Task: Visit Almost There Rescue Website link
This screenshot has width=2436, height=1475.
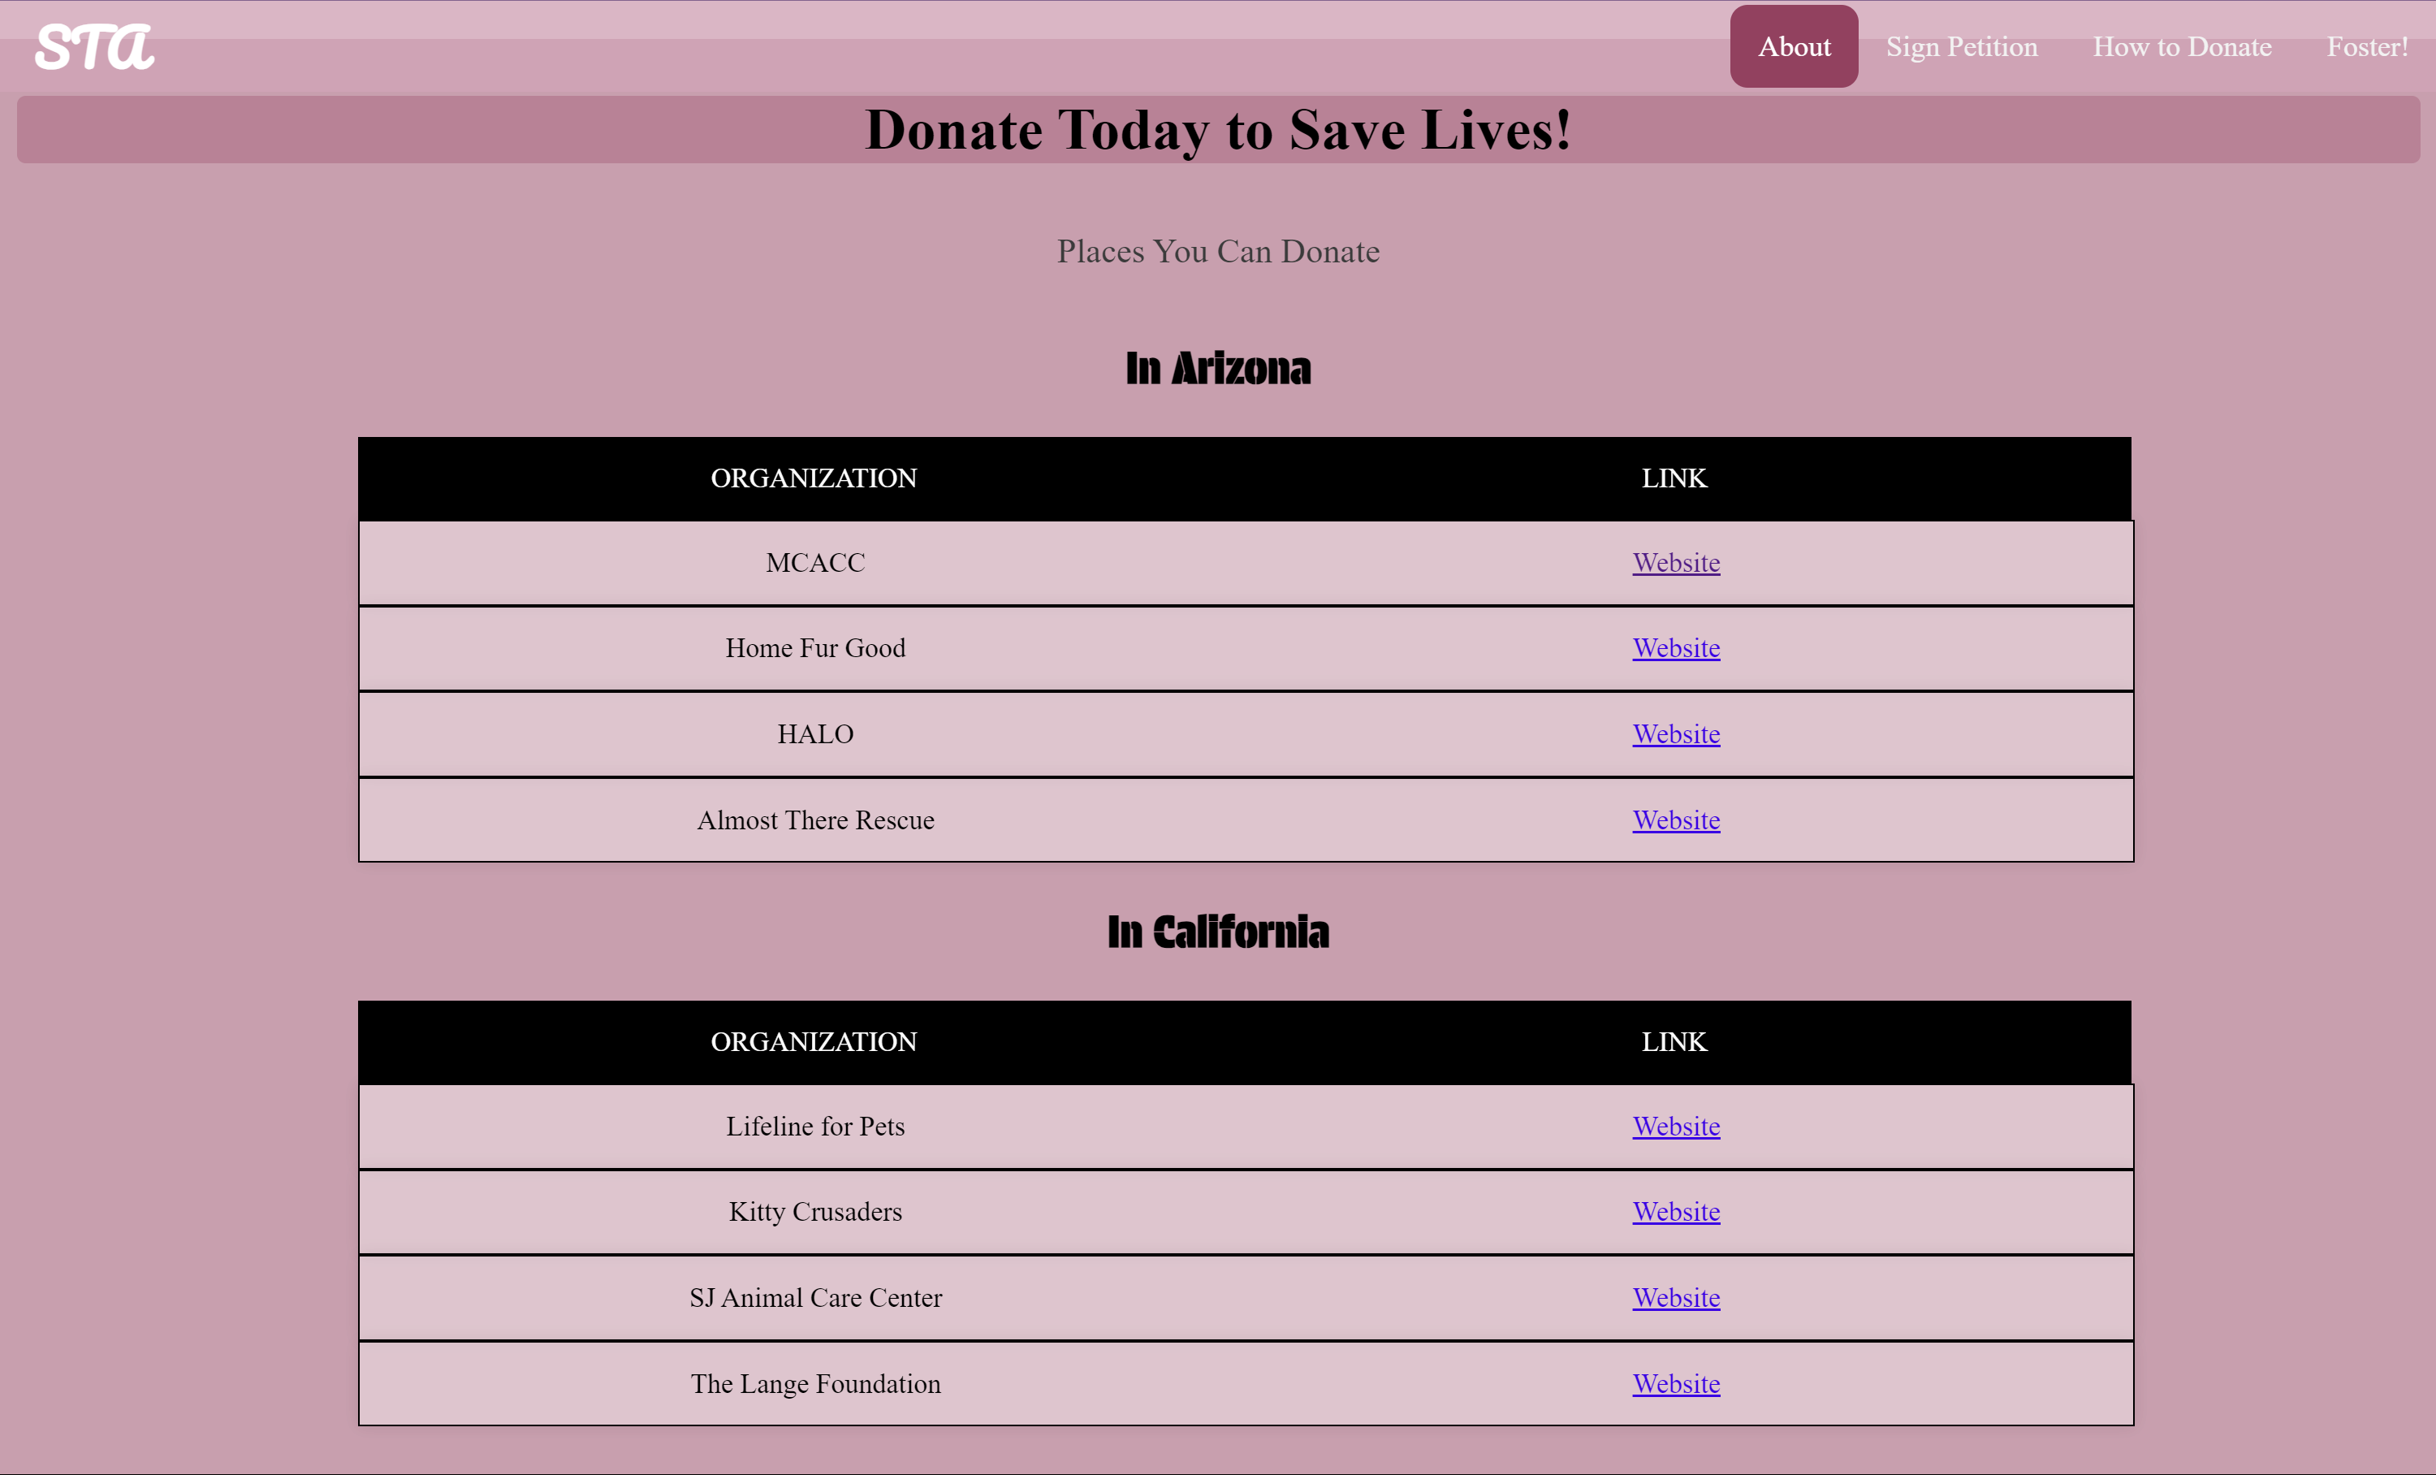Action: pyautogui.click(x=1676, y=820)
